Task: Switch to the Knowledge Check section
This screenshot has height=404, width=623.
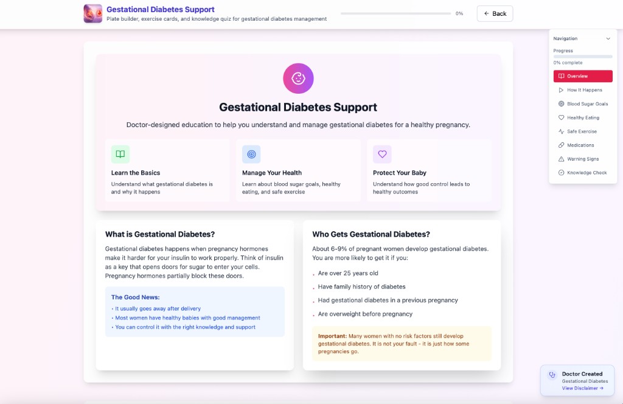Action: pos(584,173)
